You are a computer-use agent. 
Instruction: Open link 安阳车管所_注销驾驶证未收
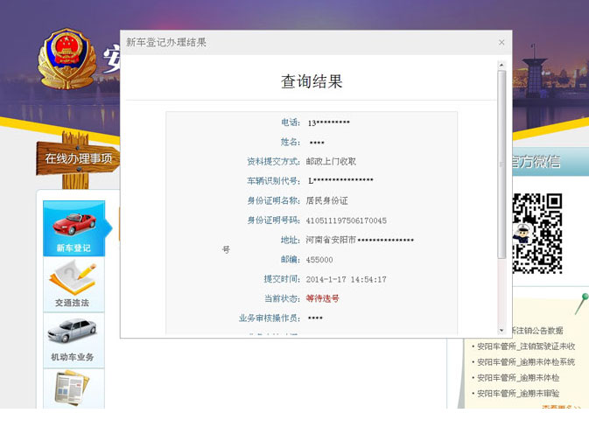[526, 346]
